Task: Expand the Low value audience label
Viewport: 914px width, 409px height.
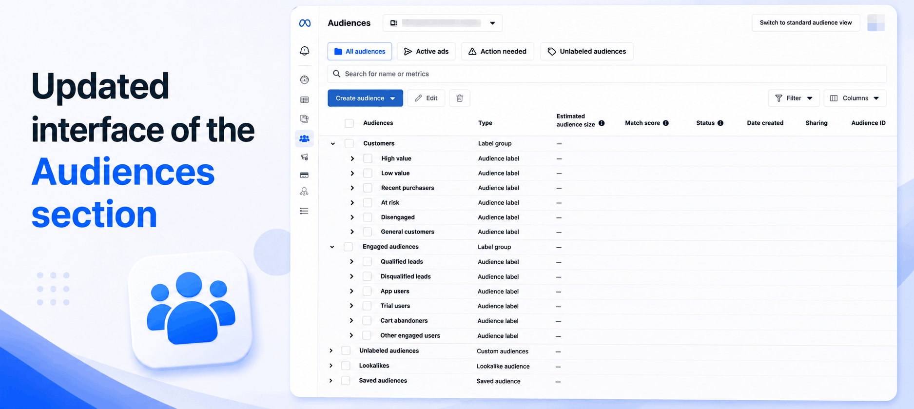Action: pyautogui.click(x=352, y=174)
